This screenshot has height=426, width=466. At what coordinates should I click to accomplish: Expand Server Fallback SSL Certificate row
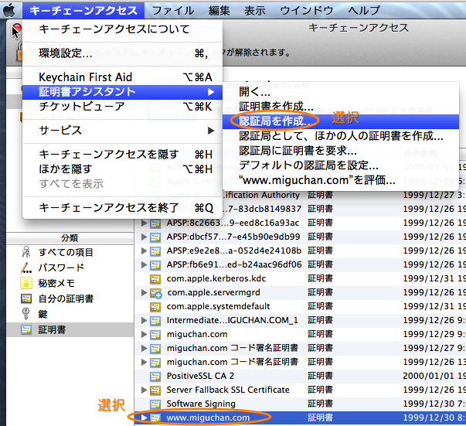tap(145, 390)
